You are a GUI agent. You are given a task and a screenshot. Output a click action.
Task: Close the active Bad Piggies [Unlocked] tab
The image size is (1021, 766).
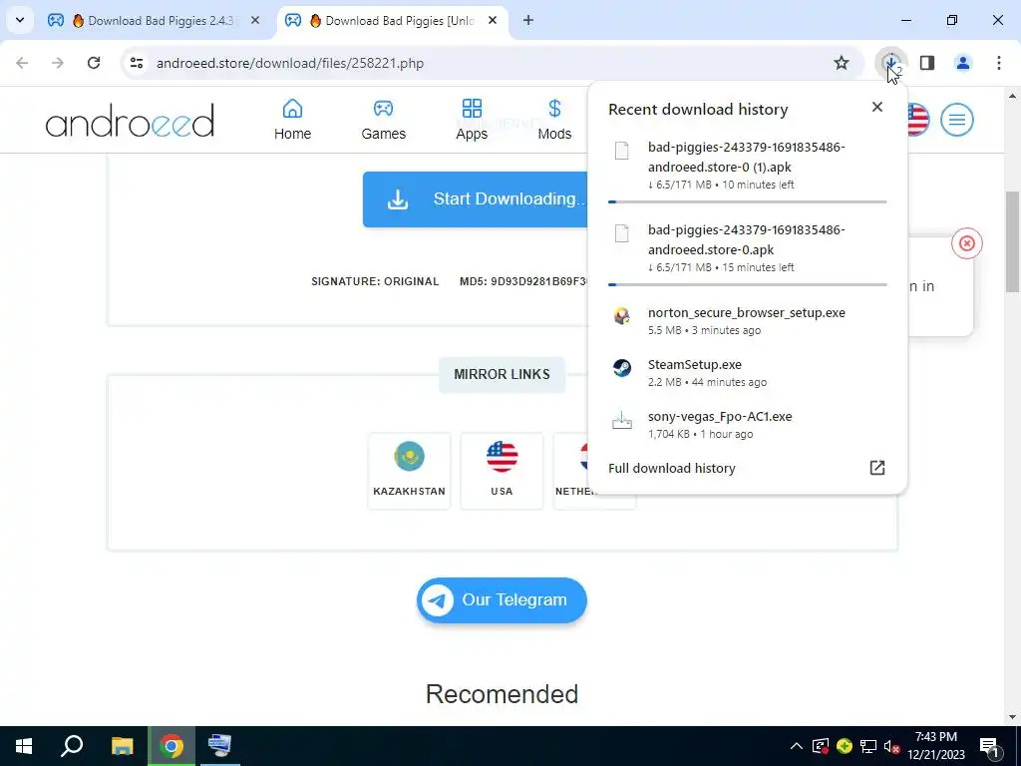coord(493,20)
